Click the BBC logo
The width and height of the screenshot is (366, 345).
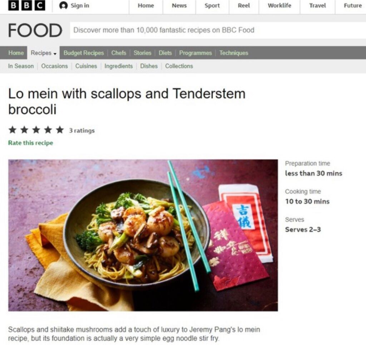[x=26, y=5]
